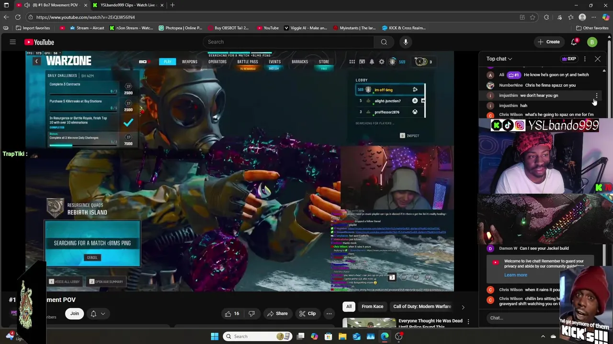Open options for recommended video Everyone Thought
Viewport: 613px width, 344px height.
468,322
